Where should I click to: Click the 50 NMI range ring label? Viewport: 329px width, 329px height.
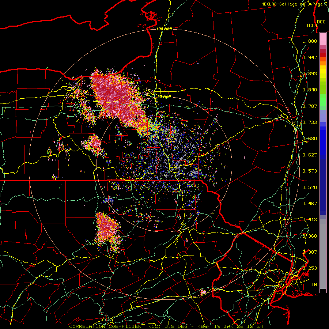(164, 97)
